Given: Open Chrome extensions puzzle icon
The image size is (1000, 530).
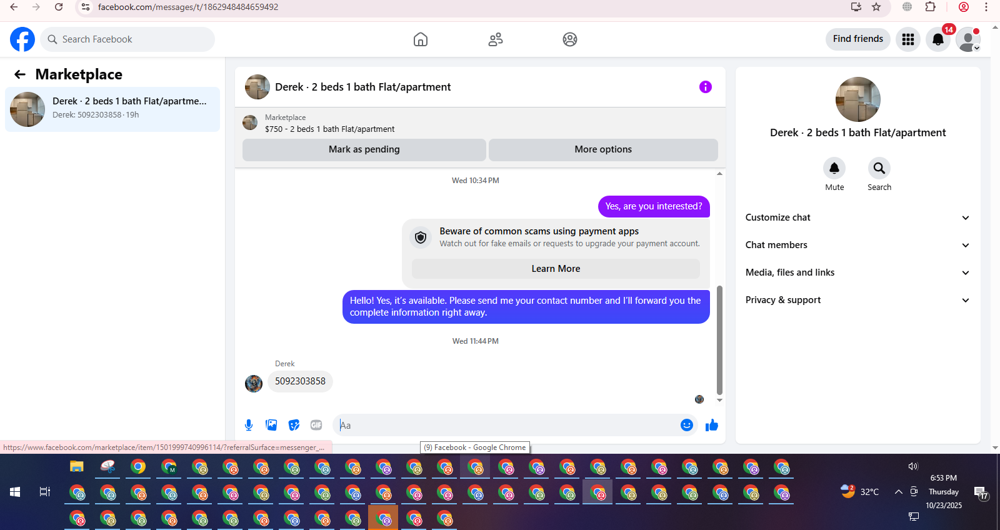Looking at the screenshot, I should (931, 7).
